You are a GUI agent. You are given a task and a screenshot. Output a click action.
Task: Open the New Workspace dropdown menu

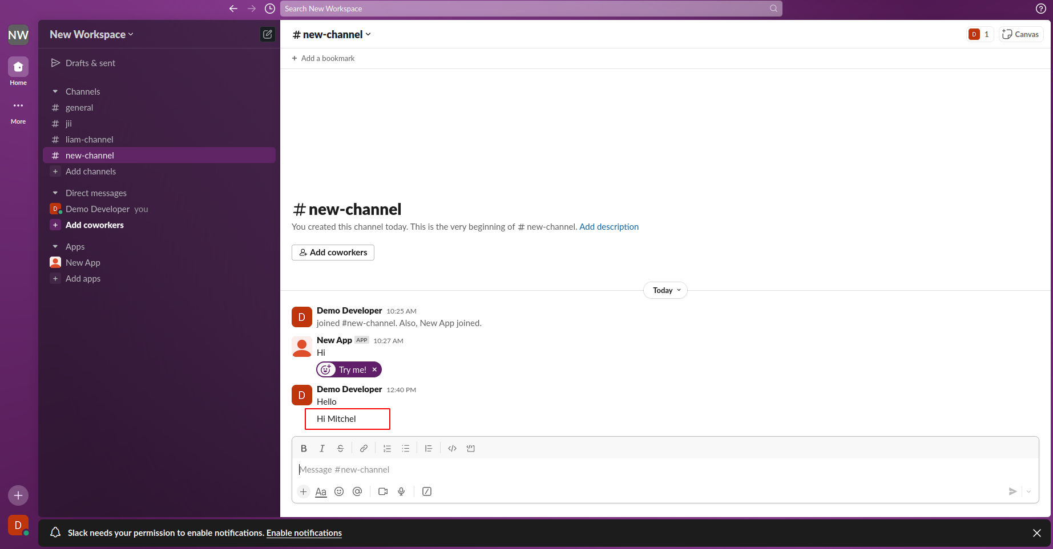point(91,34)
